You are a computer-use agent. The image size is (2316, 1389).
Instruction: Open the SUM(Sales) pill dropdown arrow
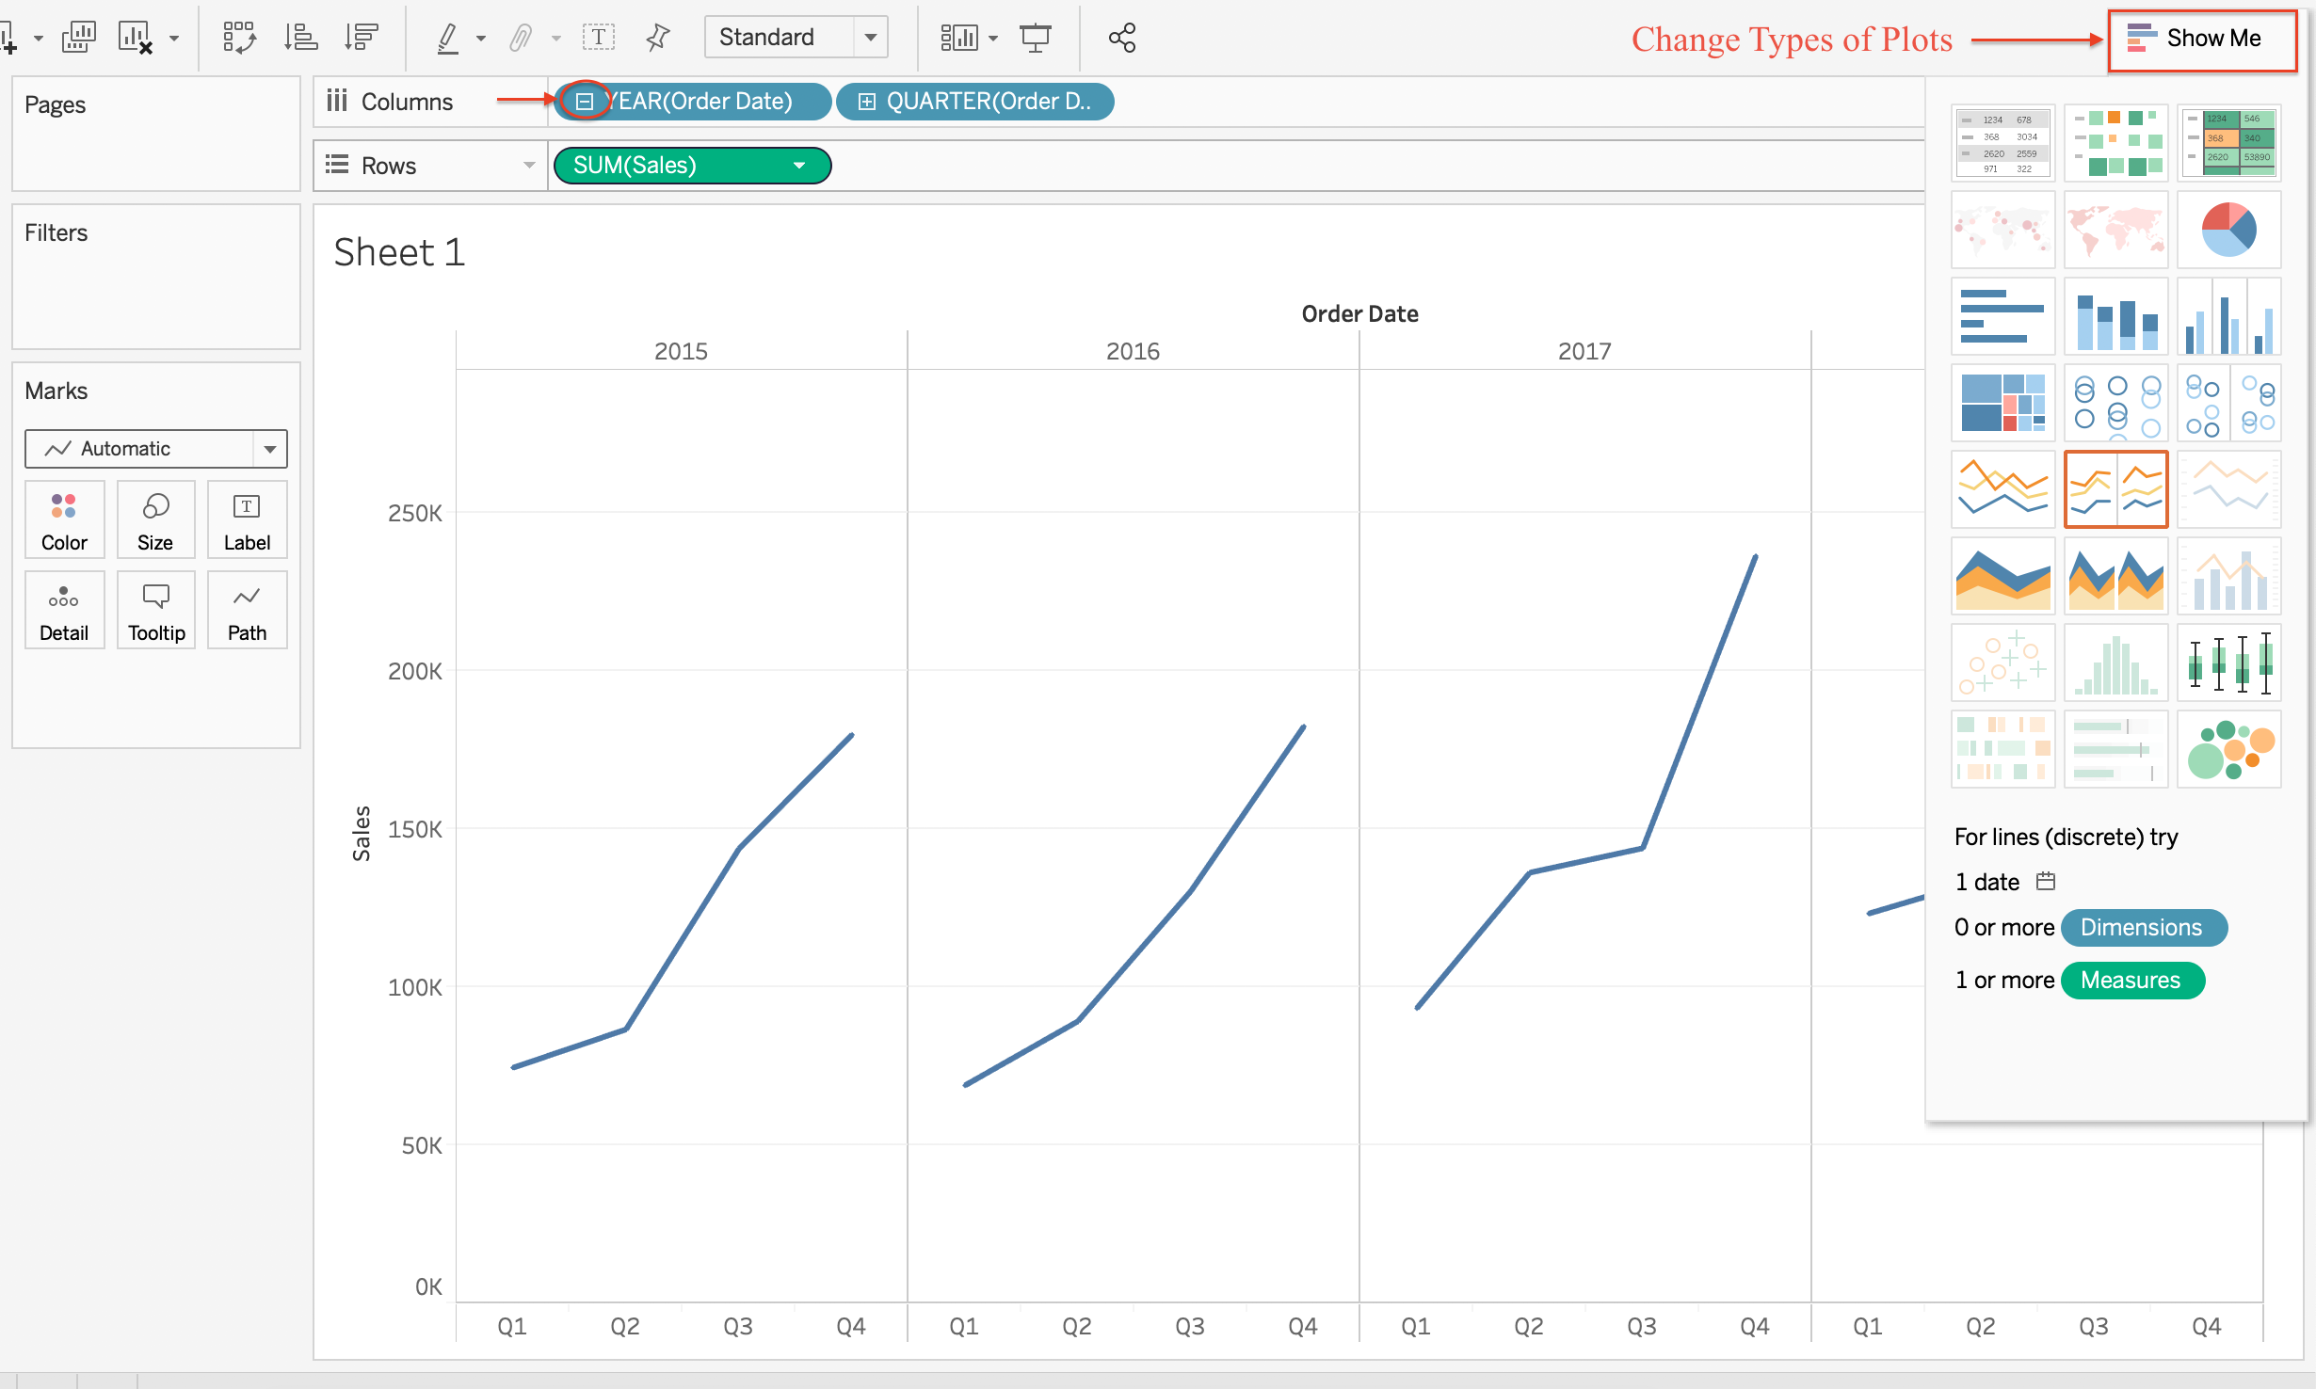point(799,166)
